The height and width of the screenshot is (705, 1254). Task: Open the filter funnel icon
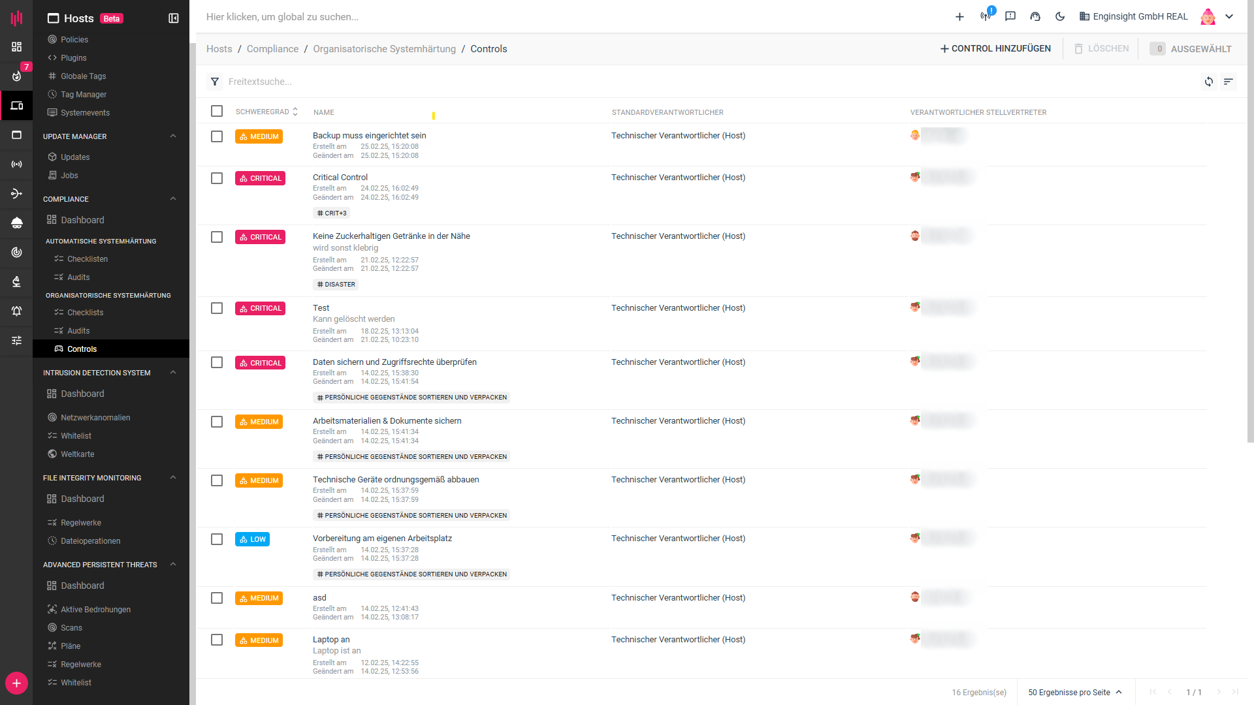pyautogui.click(x=215, y=82)
